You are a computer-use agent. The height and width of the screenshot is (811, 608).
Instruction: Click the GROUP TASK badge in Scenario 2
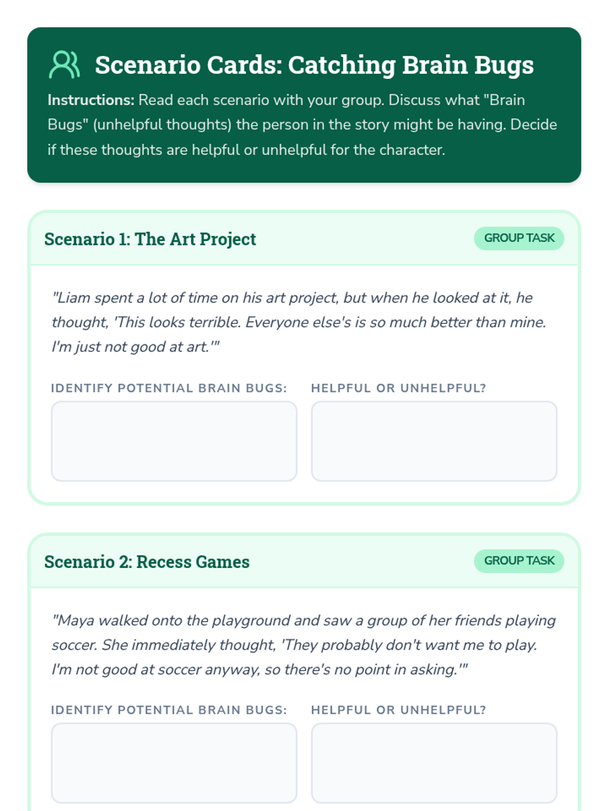(519, 561)
